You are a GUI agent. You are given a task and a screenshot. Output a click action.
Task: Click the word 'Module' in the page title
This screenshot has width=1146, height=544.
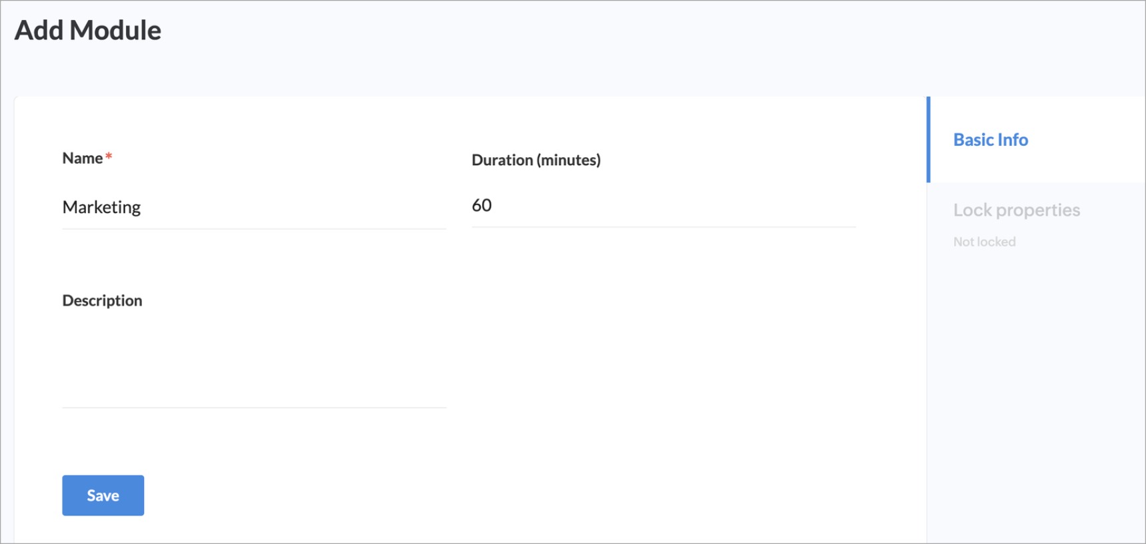115,31
